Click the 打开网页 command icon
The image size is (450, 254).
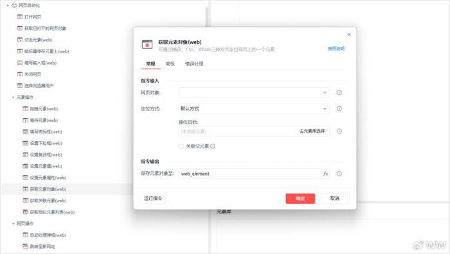point(20,17)
